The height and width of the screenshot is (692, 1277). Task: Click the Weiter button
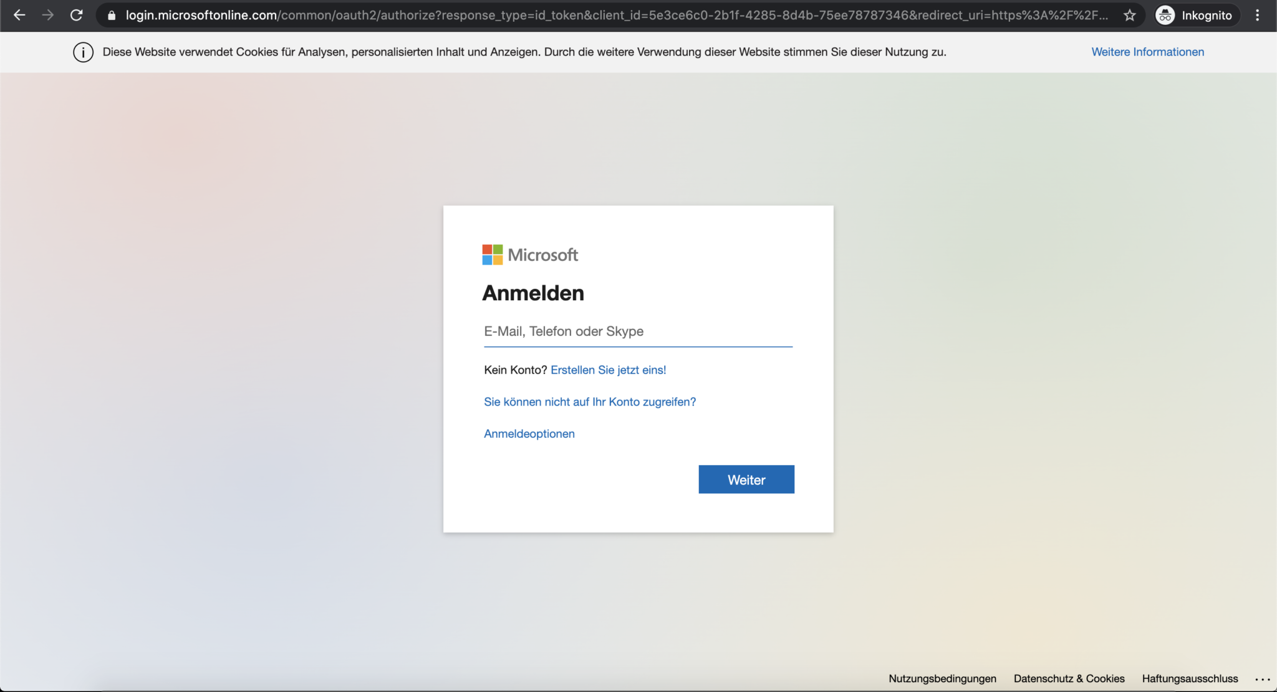[x=746, y=480]
